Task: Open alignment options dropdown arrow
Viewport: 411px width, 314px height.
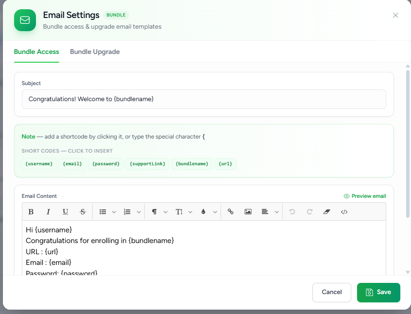Action: 276,212
